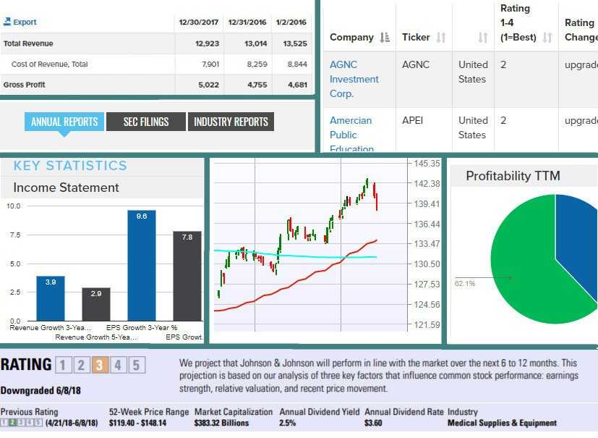Click United States in the AGNC row
The height and width of the screenshot is (438, 598).
473,72
